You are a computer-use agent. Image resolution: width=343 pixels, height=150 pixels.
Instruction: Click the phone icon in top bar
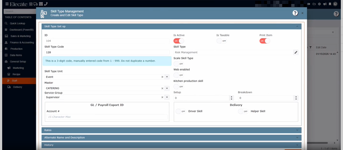[x=46, y=4]
